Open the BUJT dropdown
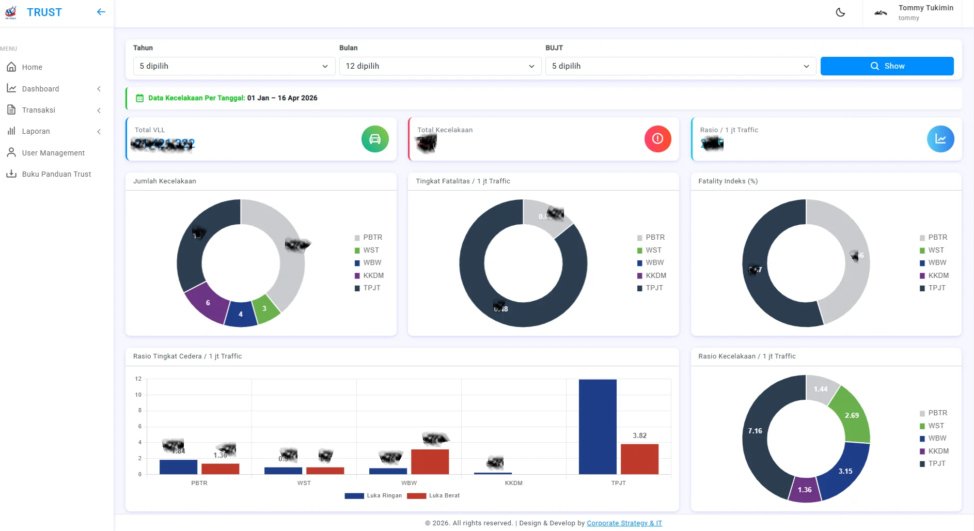The width and height of the screenshot is (974, 531). [x=680, y=66]
